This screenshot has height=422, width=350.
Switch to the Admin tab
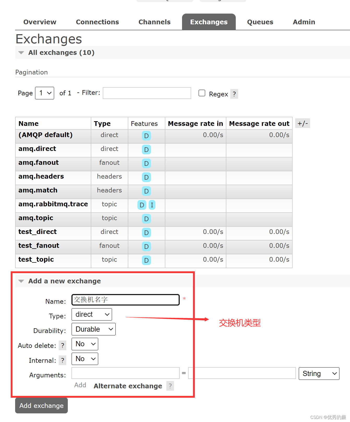pyautogui.click(x=304, y=22)
